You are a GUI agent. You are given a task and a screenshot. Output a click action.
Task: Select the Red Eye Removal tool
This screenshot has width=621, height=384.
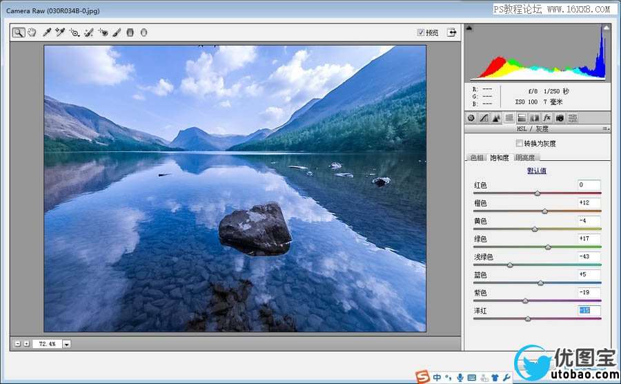(x=103, y=32)
